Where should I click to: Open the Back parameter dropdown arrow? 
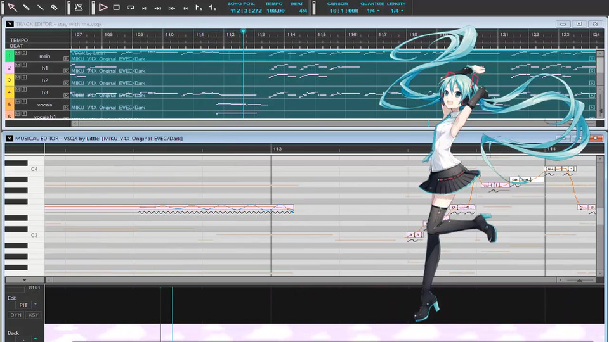click(36, 339)
